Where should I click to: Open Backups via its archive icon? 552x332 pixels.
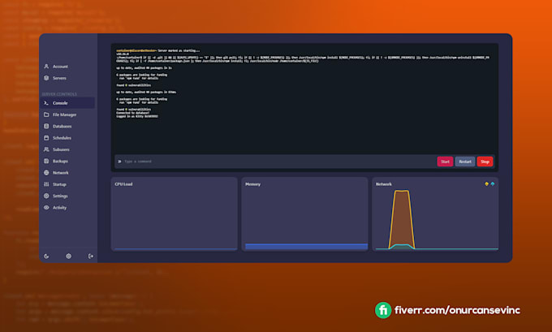click(46, 161)
